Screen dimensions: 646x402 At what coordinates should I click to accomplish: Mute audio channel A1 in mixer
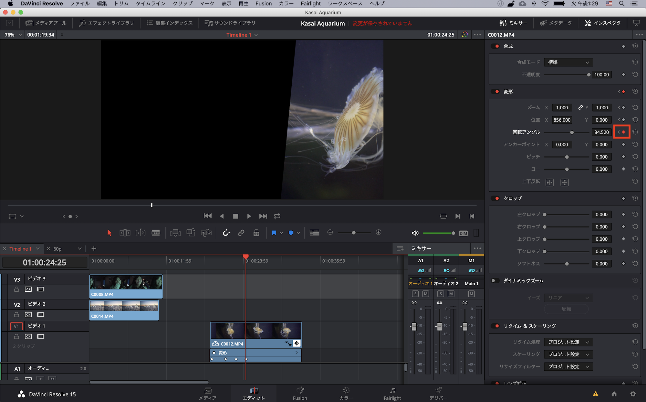click(x=425, y=294)
